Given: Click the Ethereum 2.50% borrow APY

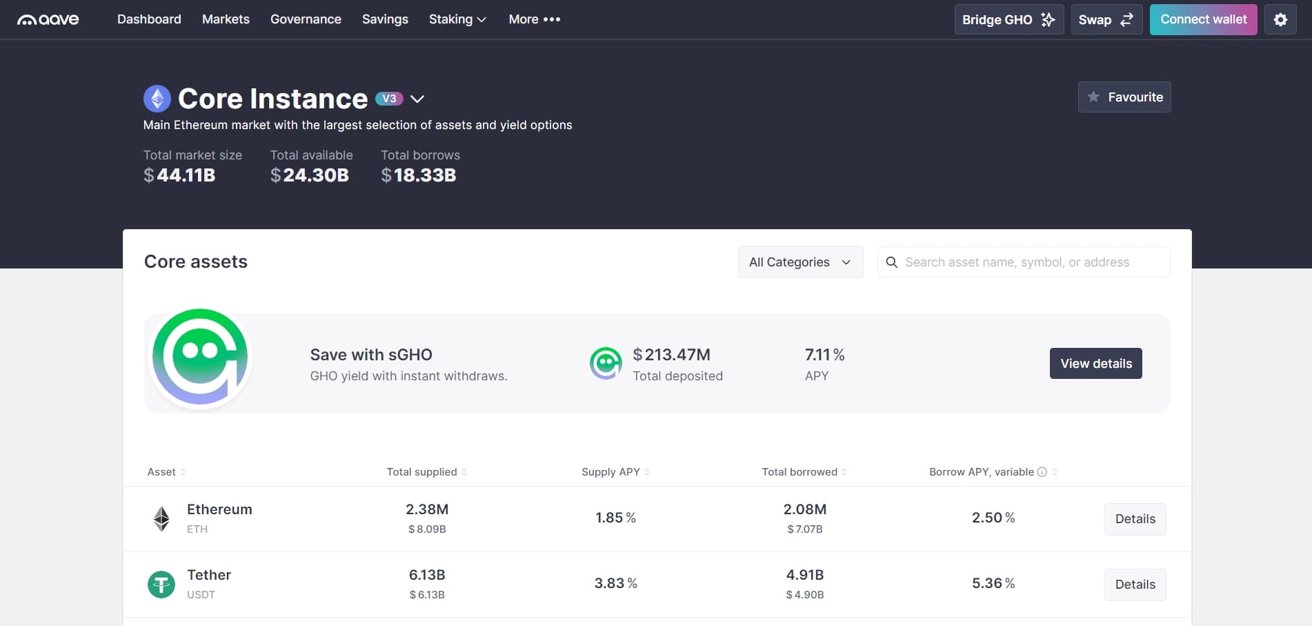Looking at the screenshot, I should (993, 518).
